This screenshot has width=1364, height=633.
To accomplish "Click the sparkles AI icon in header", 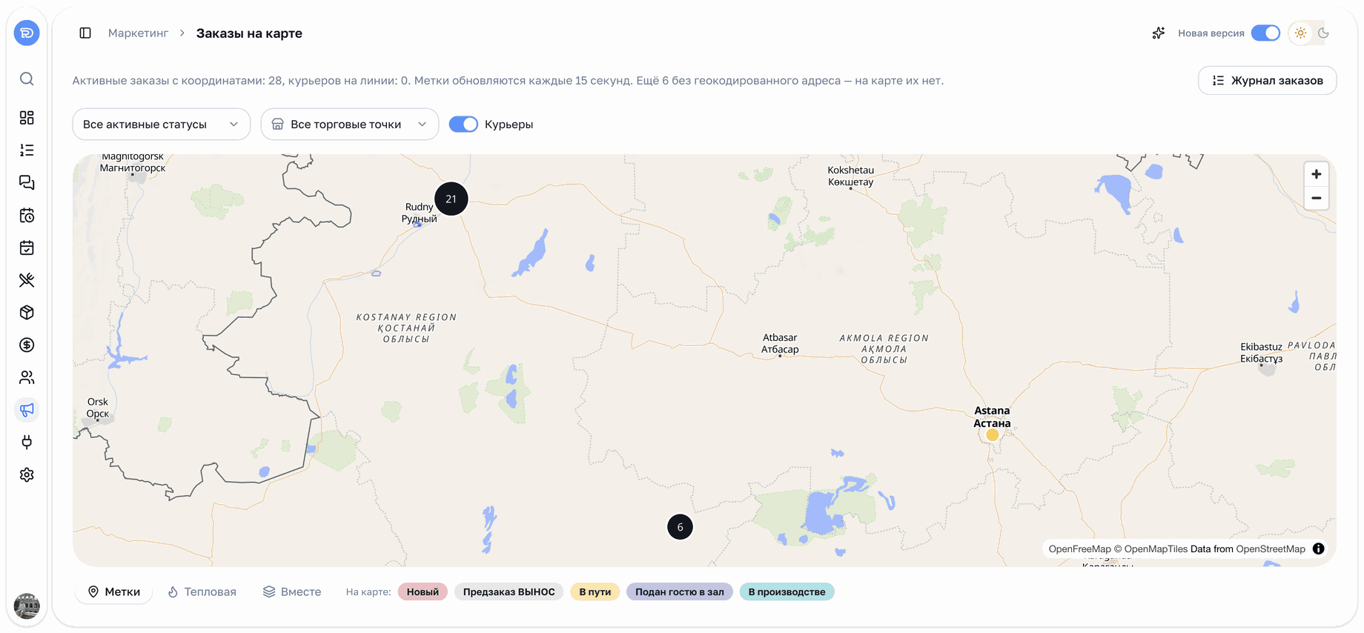I will [x=1158, y=33].
